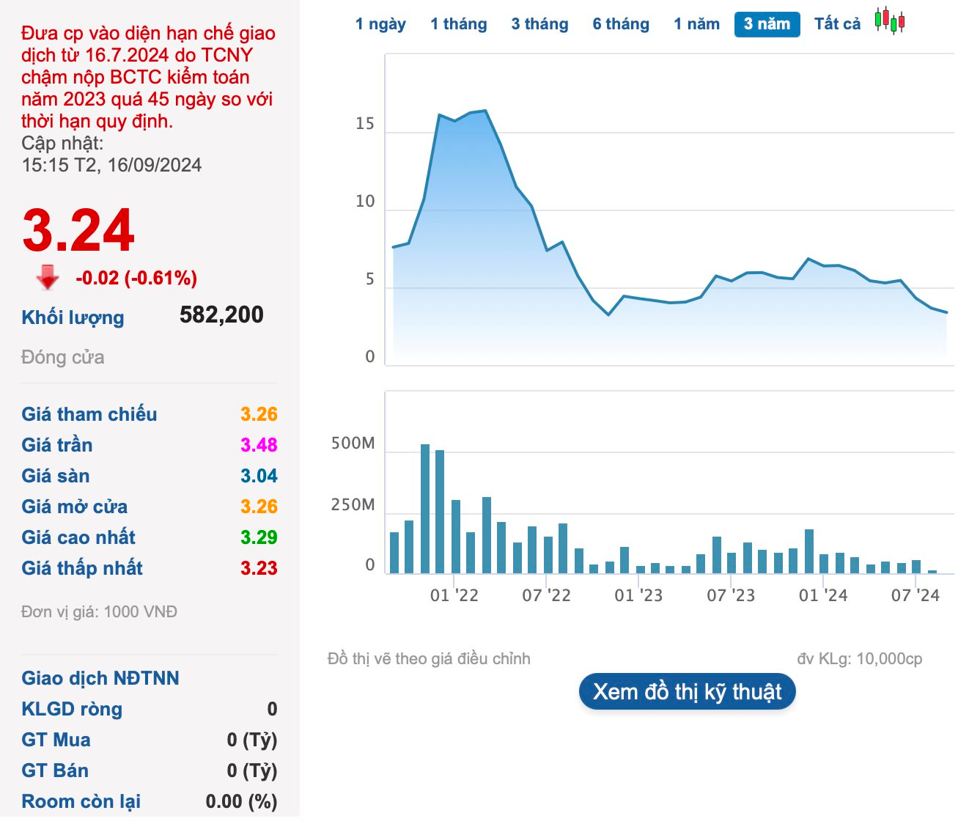The width and height of the screenshot is (969, 824).
Task: Click the Room còn lại label
Action: coord(81,801)
